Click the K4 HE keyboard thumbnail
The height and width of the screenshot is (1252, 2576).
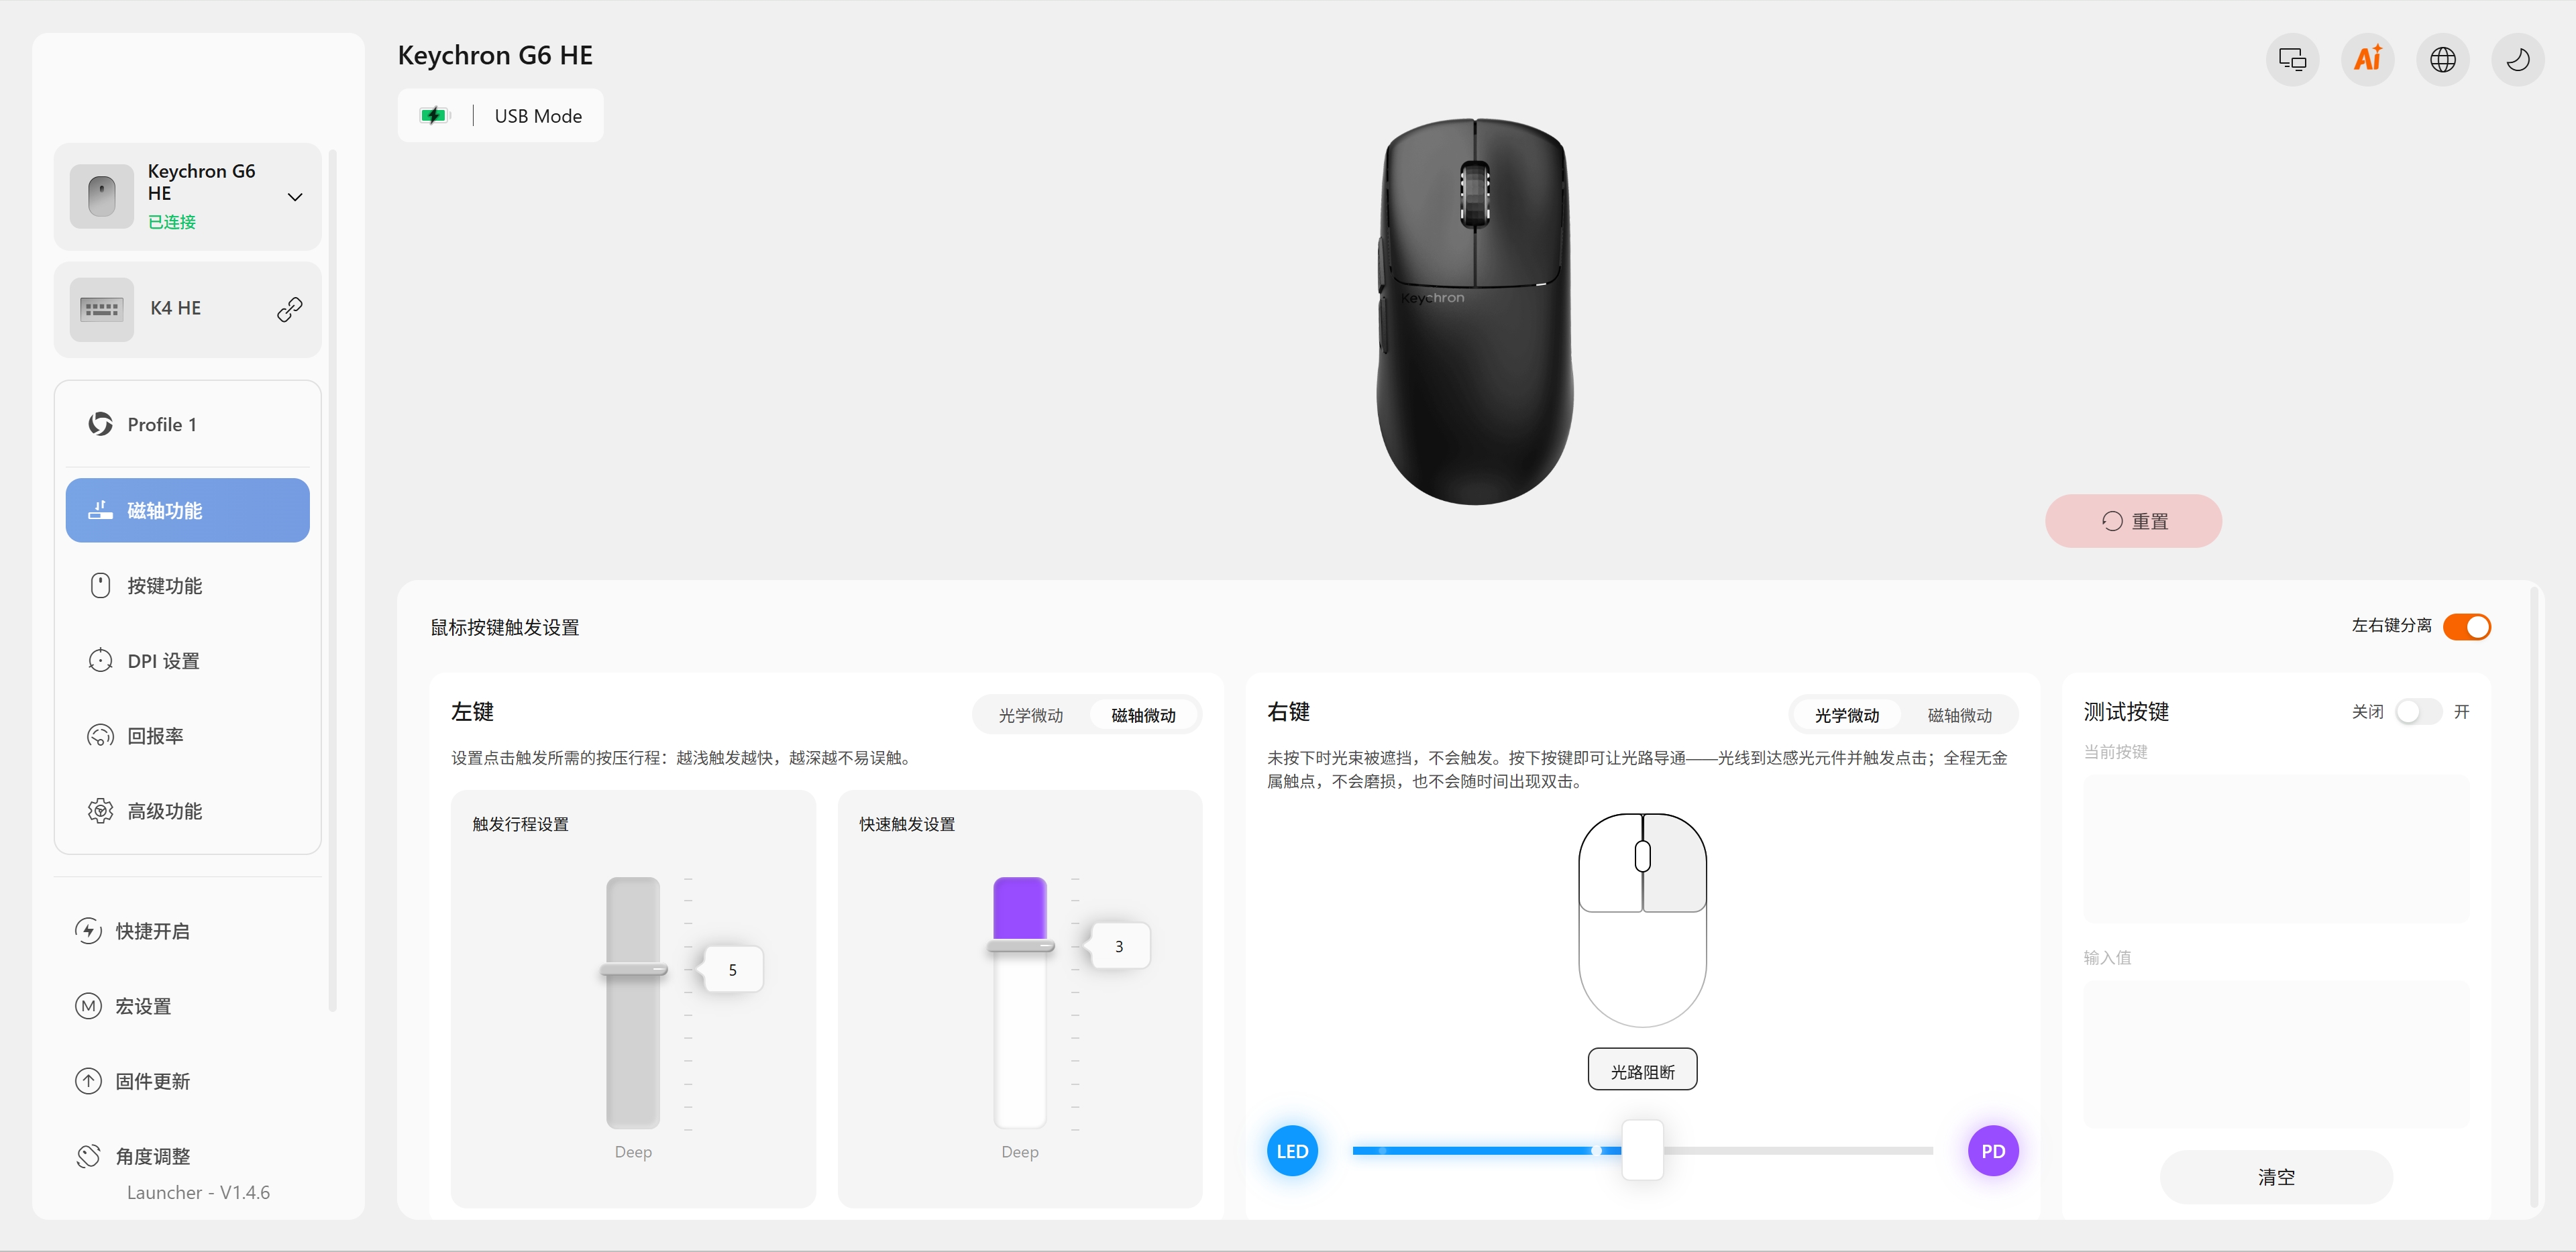(102, 309)
